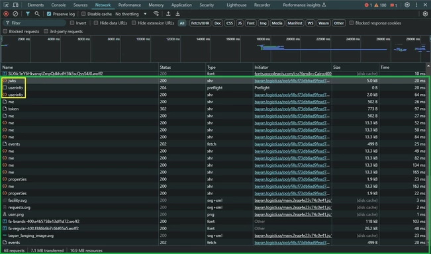Open Network panel settings gear

(425, 14)
